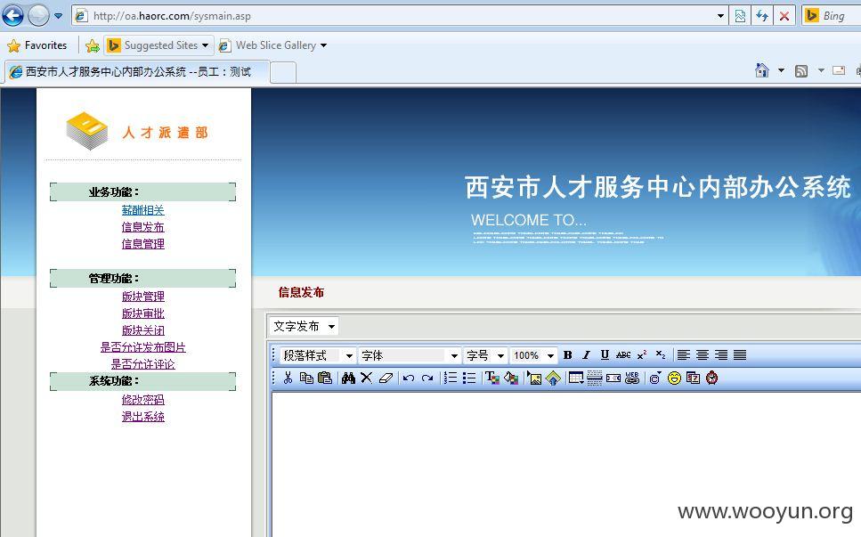The width and height of the screenshot is (861, 537).
Task: Insert form field box icon
Action: click(x=613, y=378)
